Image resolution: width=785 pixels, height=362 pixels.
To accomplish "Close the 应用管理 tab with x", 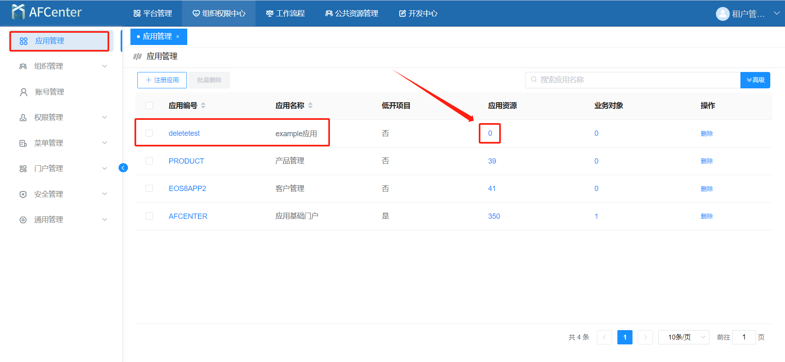I will tap(178, 37).
